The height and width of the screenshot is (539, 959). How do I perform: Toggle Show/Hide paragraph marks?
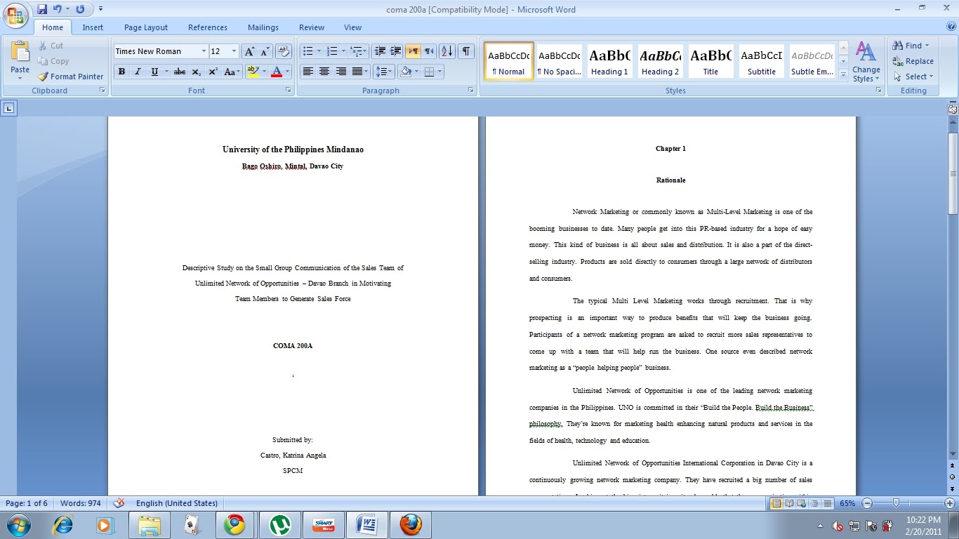[465, 51]
